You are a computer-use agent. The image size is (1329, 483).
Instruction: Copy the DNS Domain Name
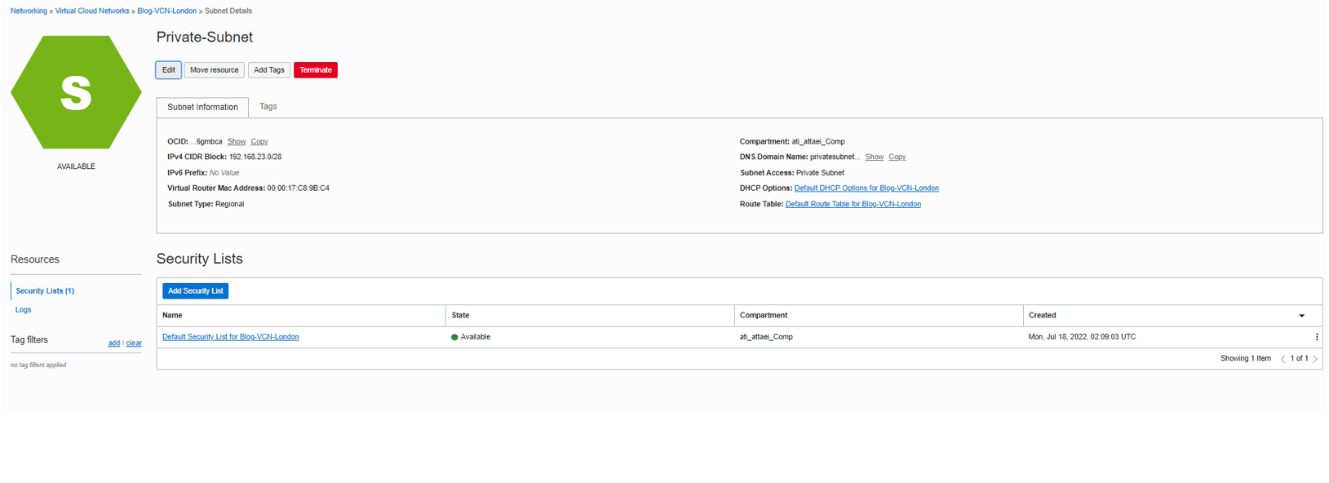[897, 157]
